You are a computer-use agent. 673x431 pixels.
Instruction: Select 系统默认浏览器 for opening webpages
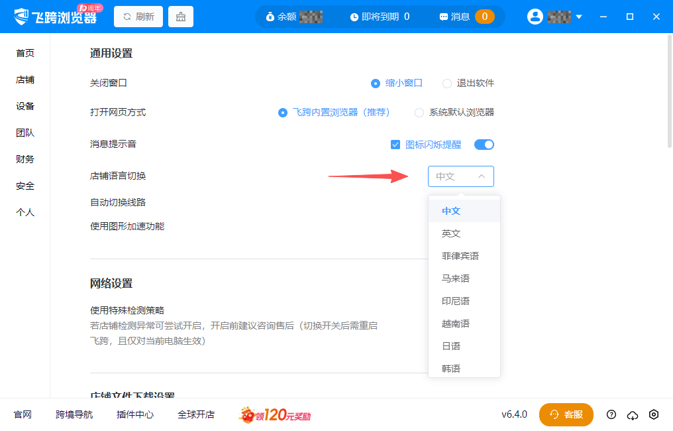[419, 113]
